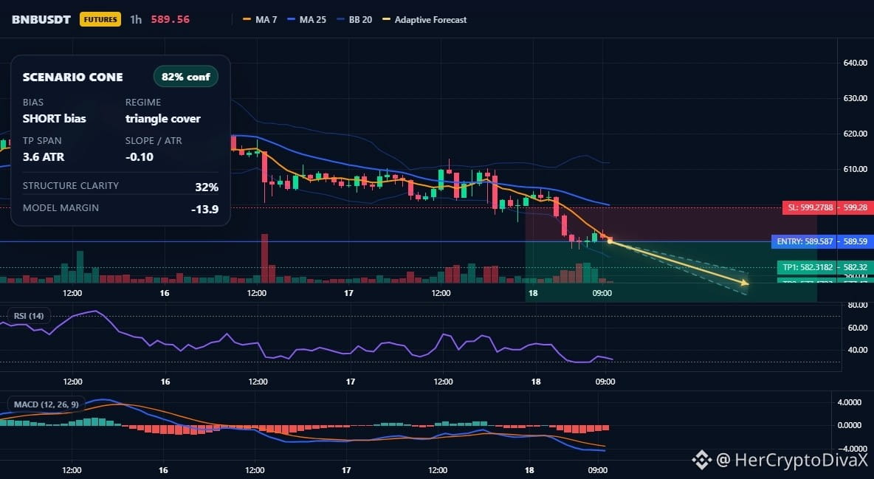
Task: Click the MACD (12, 26, 9) indicator label
Action: pyautogui.click(x=47, y=404)
